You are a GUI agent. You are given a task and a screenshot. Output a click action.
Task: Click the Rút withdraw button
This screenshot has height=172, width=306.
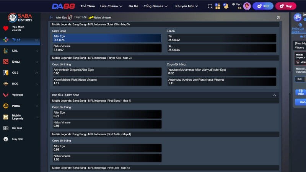pos(263,6)
